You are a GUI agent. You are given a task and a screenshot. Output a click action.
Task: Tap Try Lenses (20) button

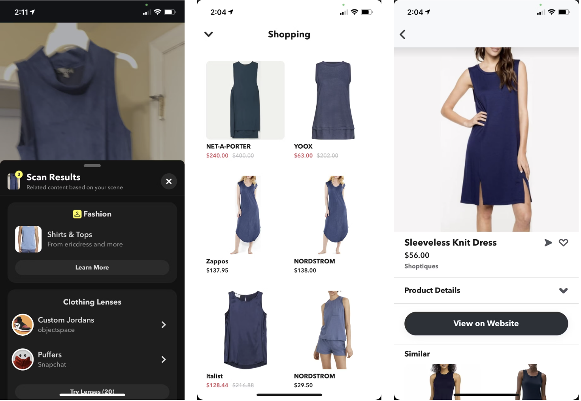(92, 392)
